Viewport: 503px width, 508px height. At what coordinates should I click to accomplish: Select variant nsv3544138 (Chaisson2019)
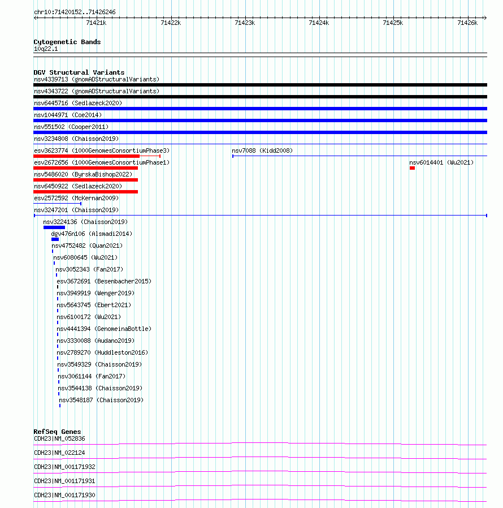(x=100, y=388)
